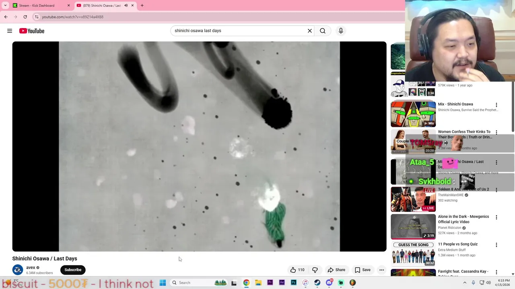515x289 pixels.
Task: Submit search with the magnifier button
Action: [x=323, y=31]
